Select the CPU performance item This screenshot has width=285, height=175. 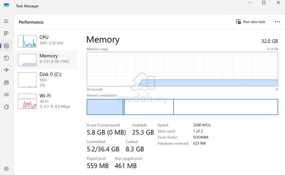click(46, 41)
